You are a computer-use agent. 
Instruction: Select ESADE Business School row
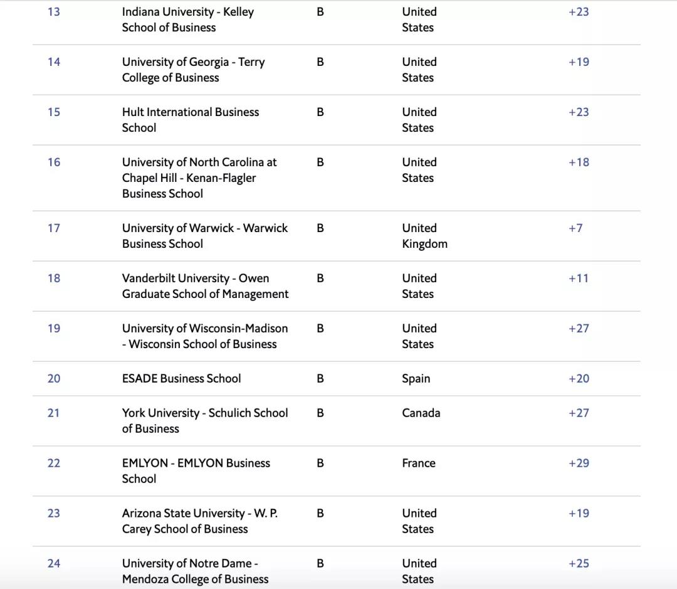click(x=181, y=378)
